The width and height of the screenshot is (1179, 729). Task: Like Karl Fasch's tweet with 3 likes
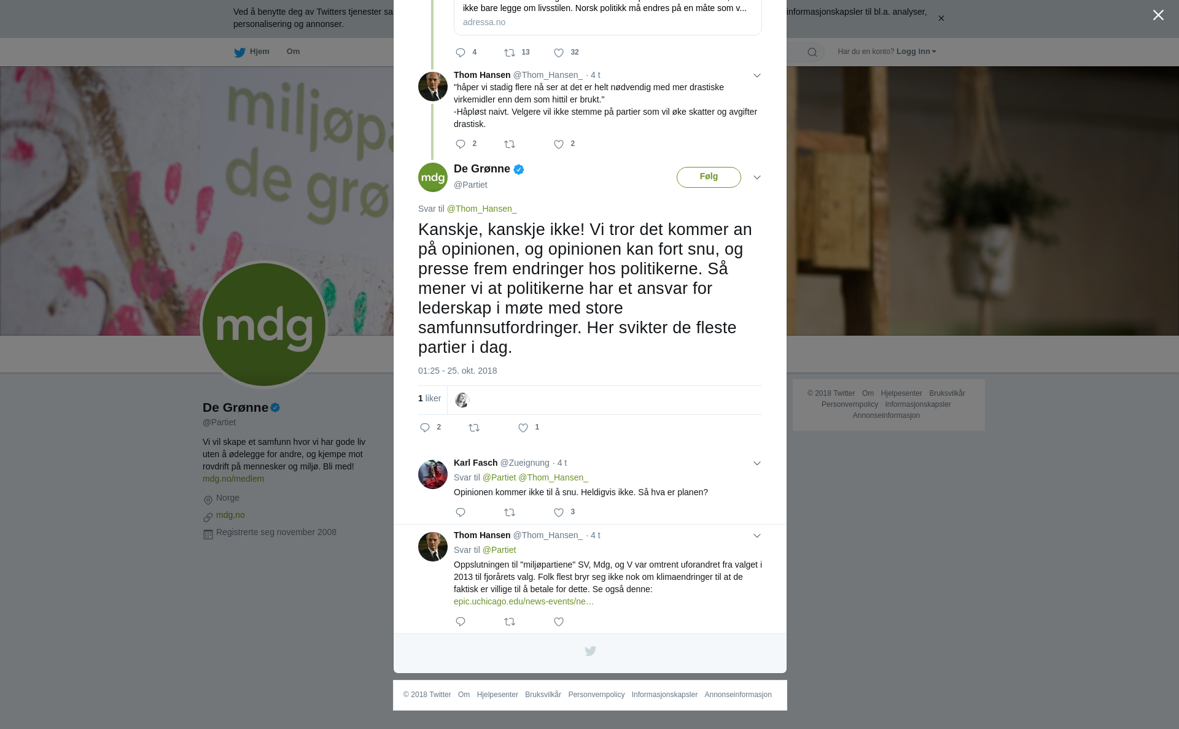click(x=559, y=512)
